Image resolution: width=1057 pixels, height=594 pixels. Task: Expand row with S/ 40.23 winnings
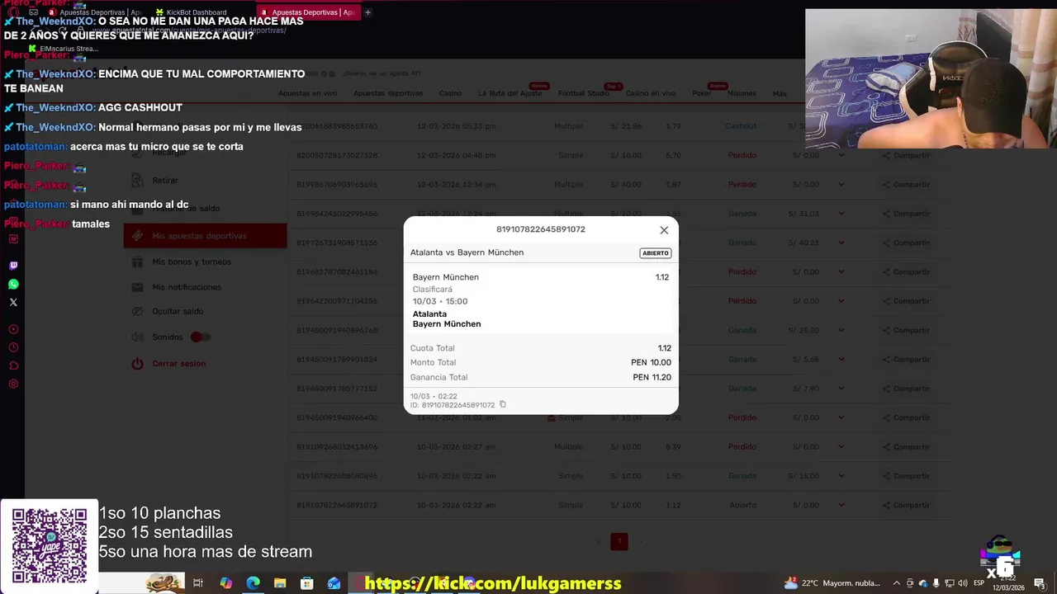click(x=841, y=243)
